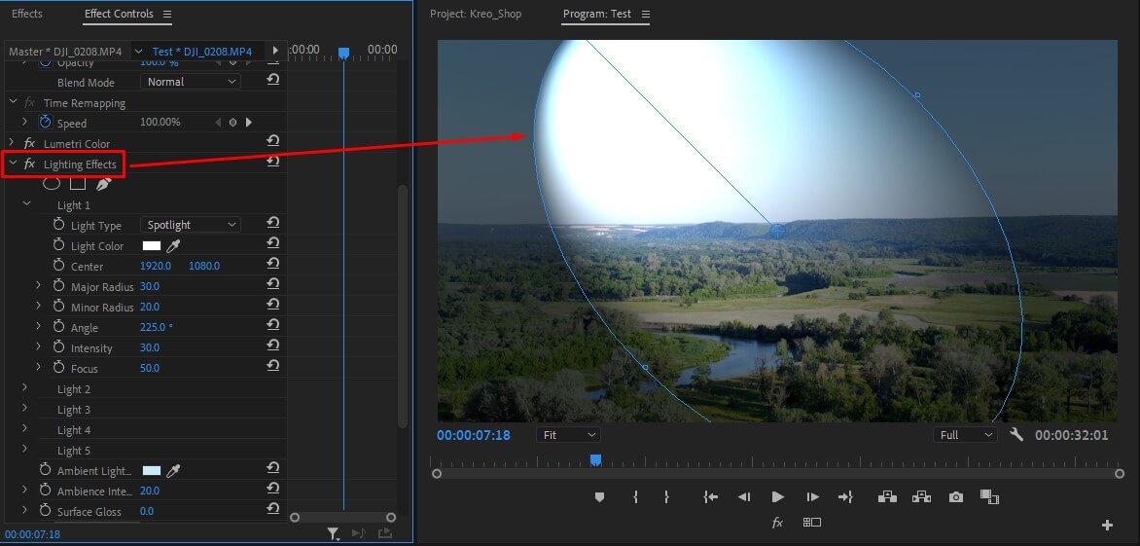Select the 4-point polygon mask tool
This screenshot has width=1140, height=546.
point(78,184)
